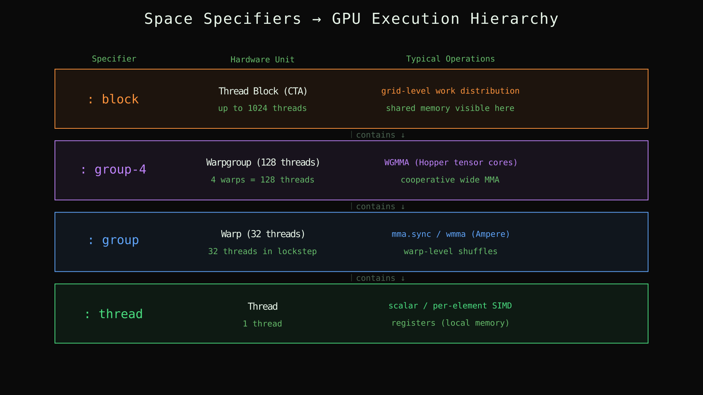Select the "Thread" hardware unit label
Viewport: 703px width, 395px height.
tap(263, 306)
